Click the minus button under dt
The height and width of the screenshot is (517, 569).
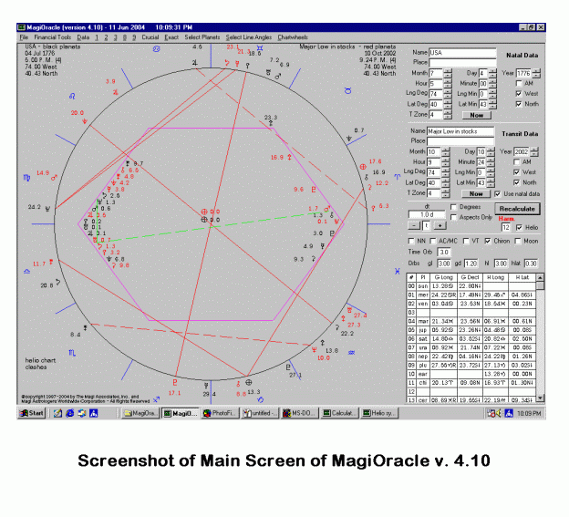414,225
